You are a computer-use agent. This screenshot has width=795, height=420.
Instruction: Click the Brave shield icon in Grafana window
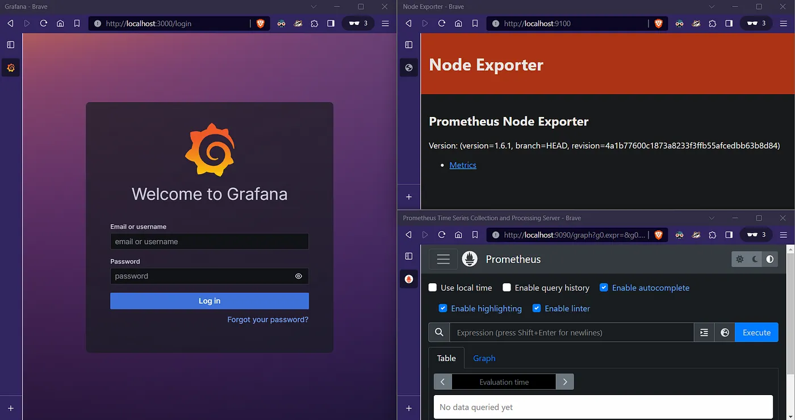coord(261,23)
